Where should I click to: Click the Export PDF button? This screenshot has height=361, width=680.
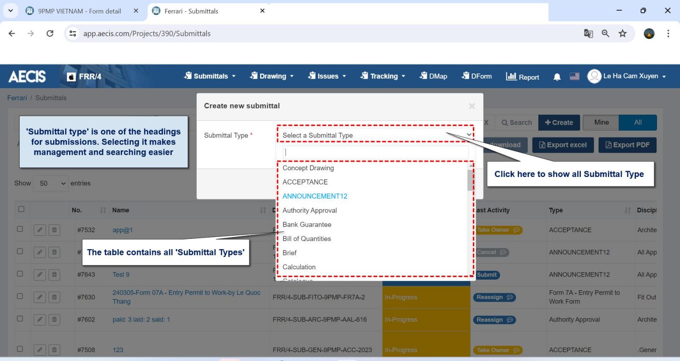(627, 145)
